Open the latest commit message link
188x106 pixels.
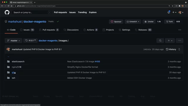click(x=42, y=49)
